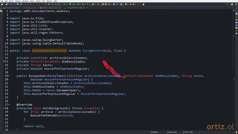238x134 pixels.
Task: Click the override marker beside line 28
Action: [4, 108]
